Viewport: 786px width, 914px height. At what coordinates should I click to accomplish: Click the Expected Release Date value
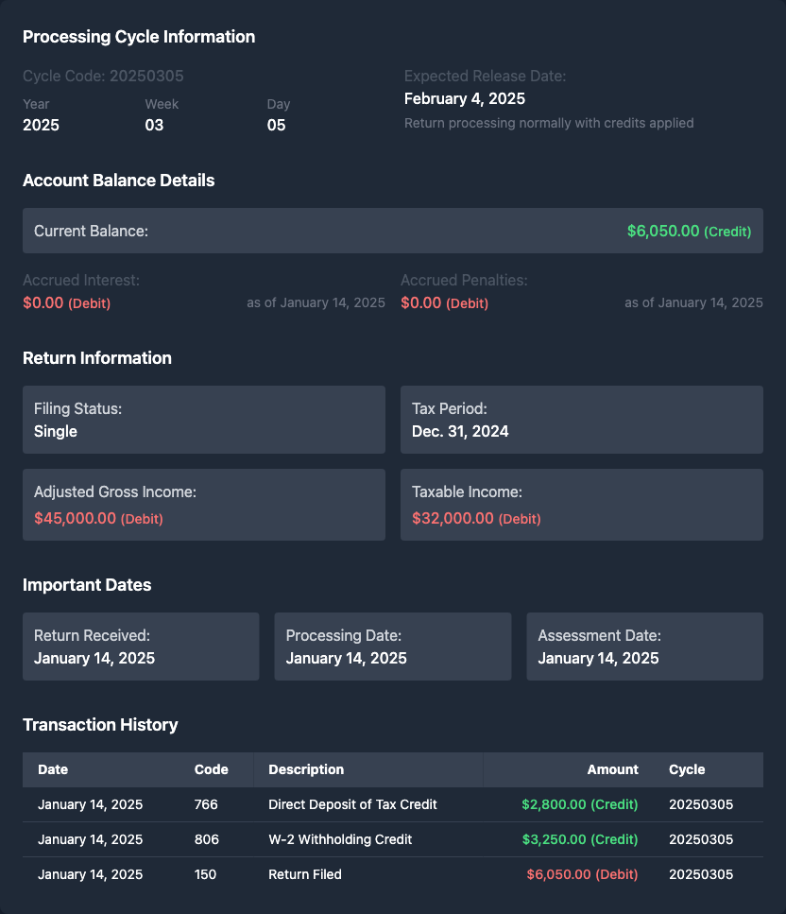pyautogui.click(x=465, y=98)
